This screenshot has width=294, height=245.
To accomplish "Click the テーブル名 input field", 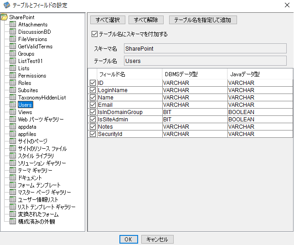I will 205,61.
